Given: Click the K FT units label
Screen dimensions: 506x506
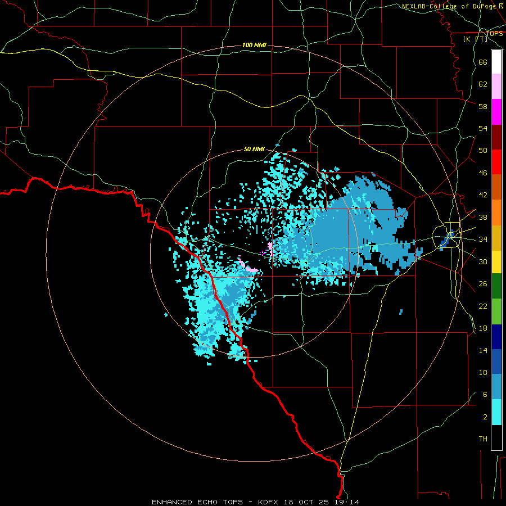Looking at the screenshot, I should (475, 39).
